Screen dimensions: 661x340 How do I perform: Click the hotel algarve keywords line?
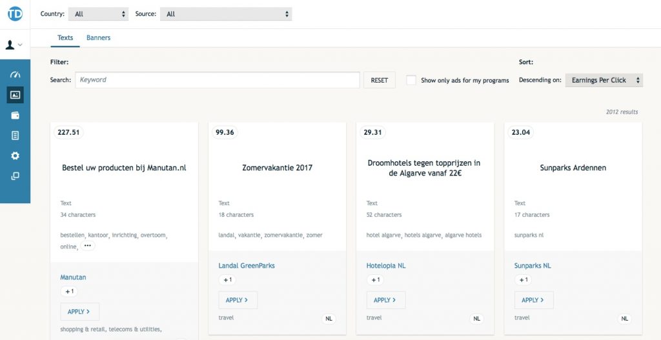pyautogui.click(x=423, y=235)
